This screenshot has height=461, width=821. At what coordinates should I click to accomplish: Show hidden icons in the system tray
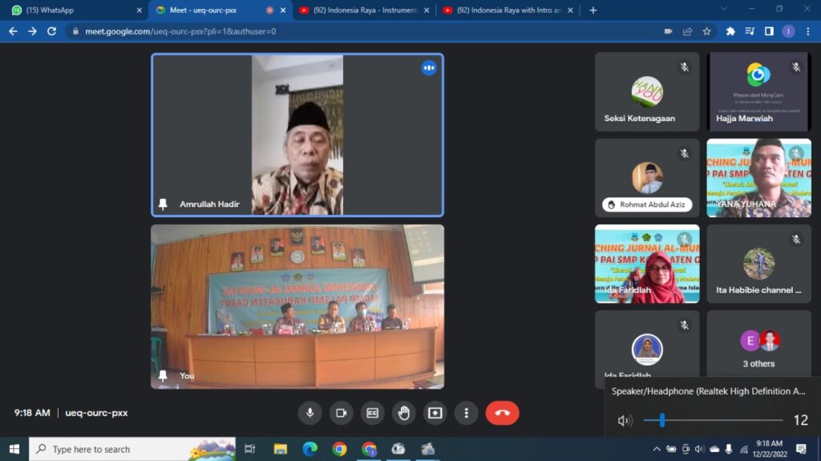(x=656, y=449)
